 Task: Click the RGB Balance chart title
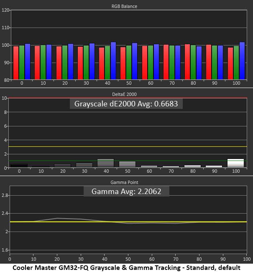pos(124,6)
